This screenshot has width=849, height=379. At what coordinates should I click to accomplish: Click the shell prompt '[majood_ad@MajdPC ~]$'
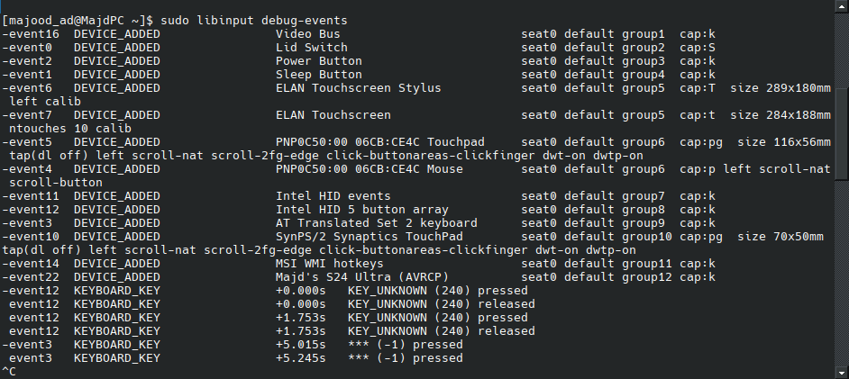(78, 21)
